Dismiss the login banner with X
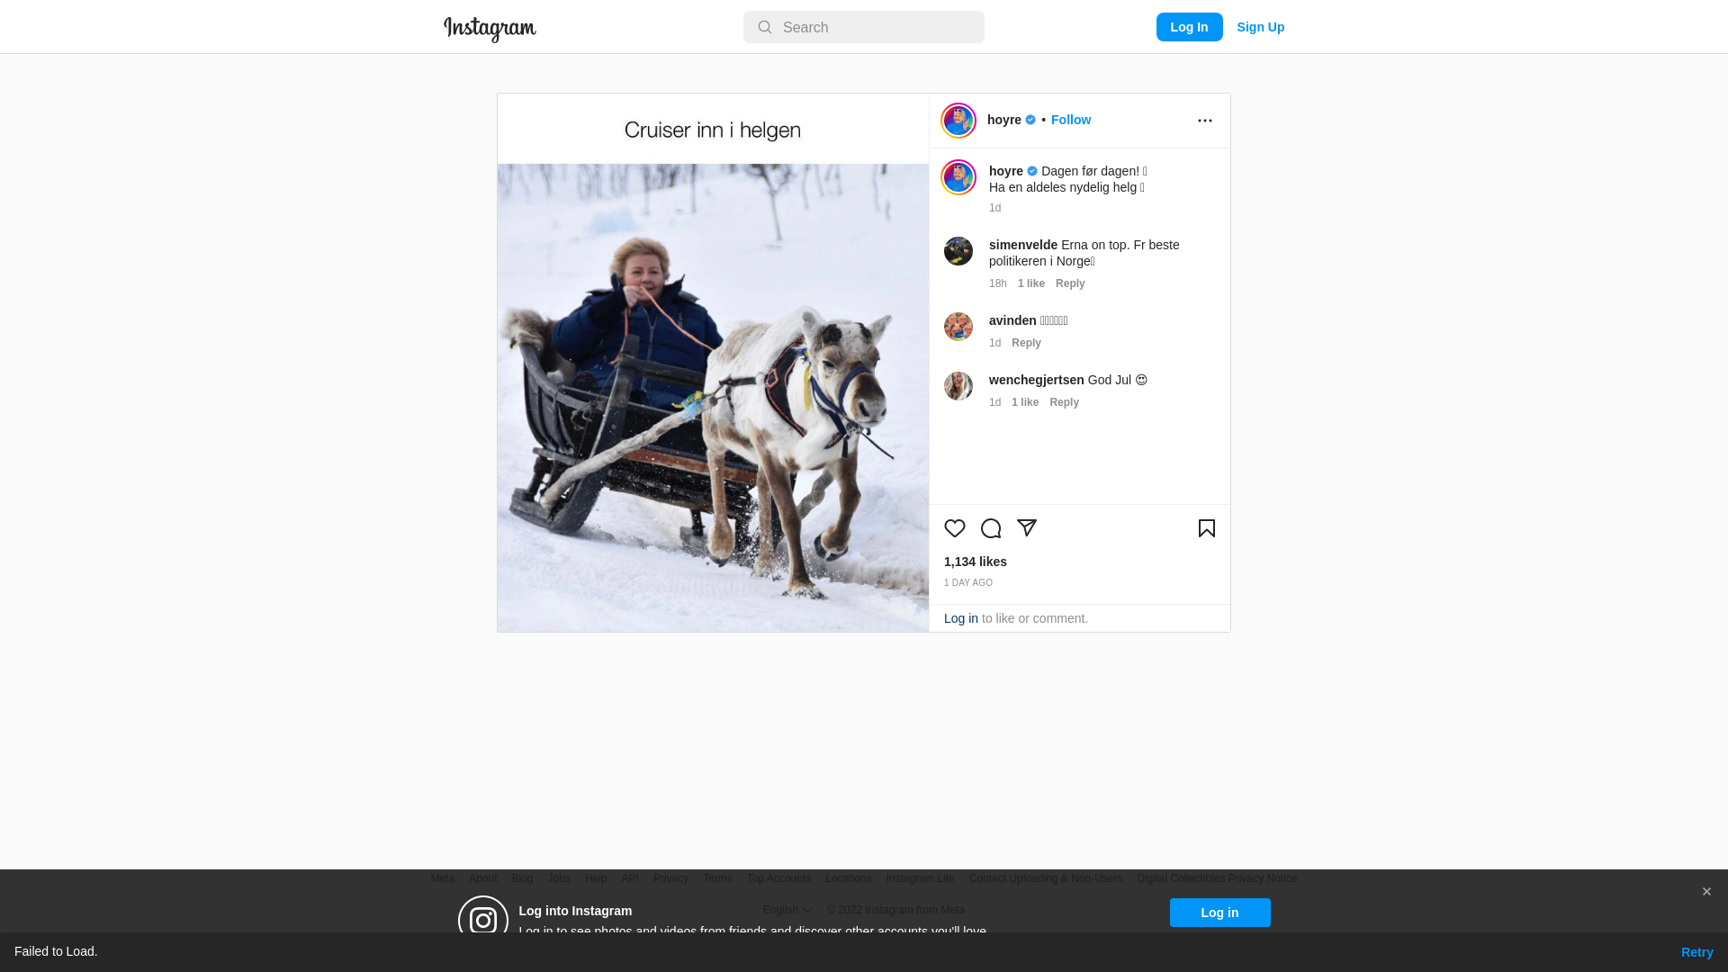 pyautogui.click(x=1706, y=892)
